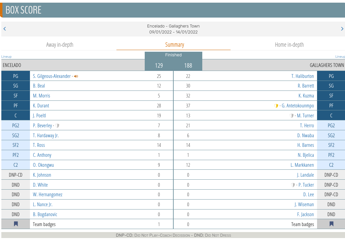Viewport: 345px width, 241px height.
Task: Open Encelado Lineup link
Action: click(6, 57)
